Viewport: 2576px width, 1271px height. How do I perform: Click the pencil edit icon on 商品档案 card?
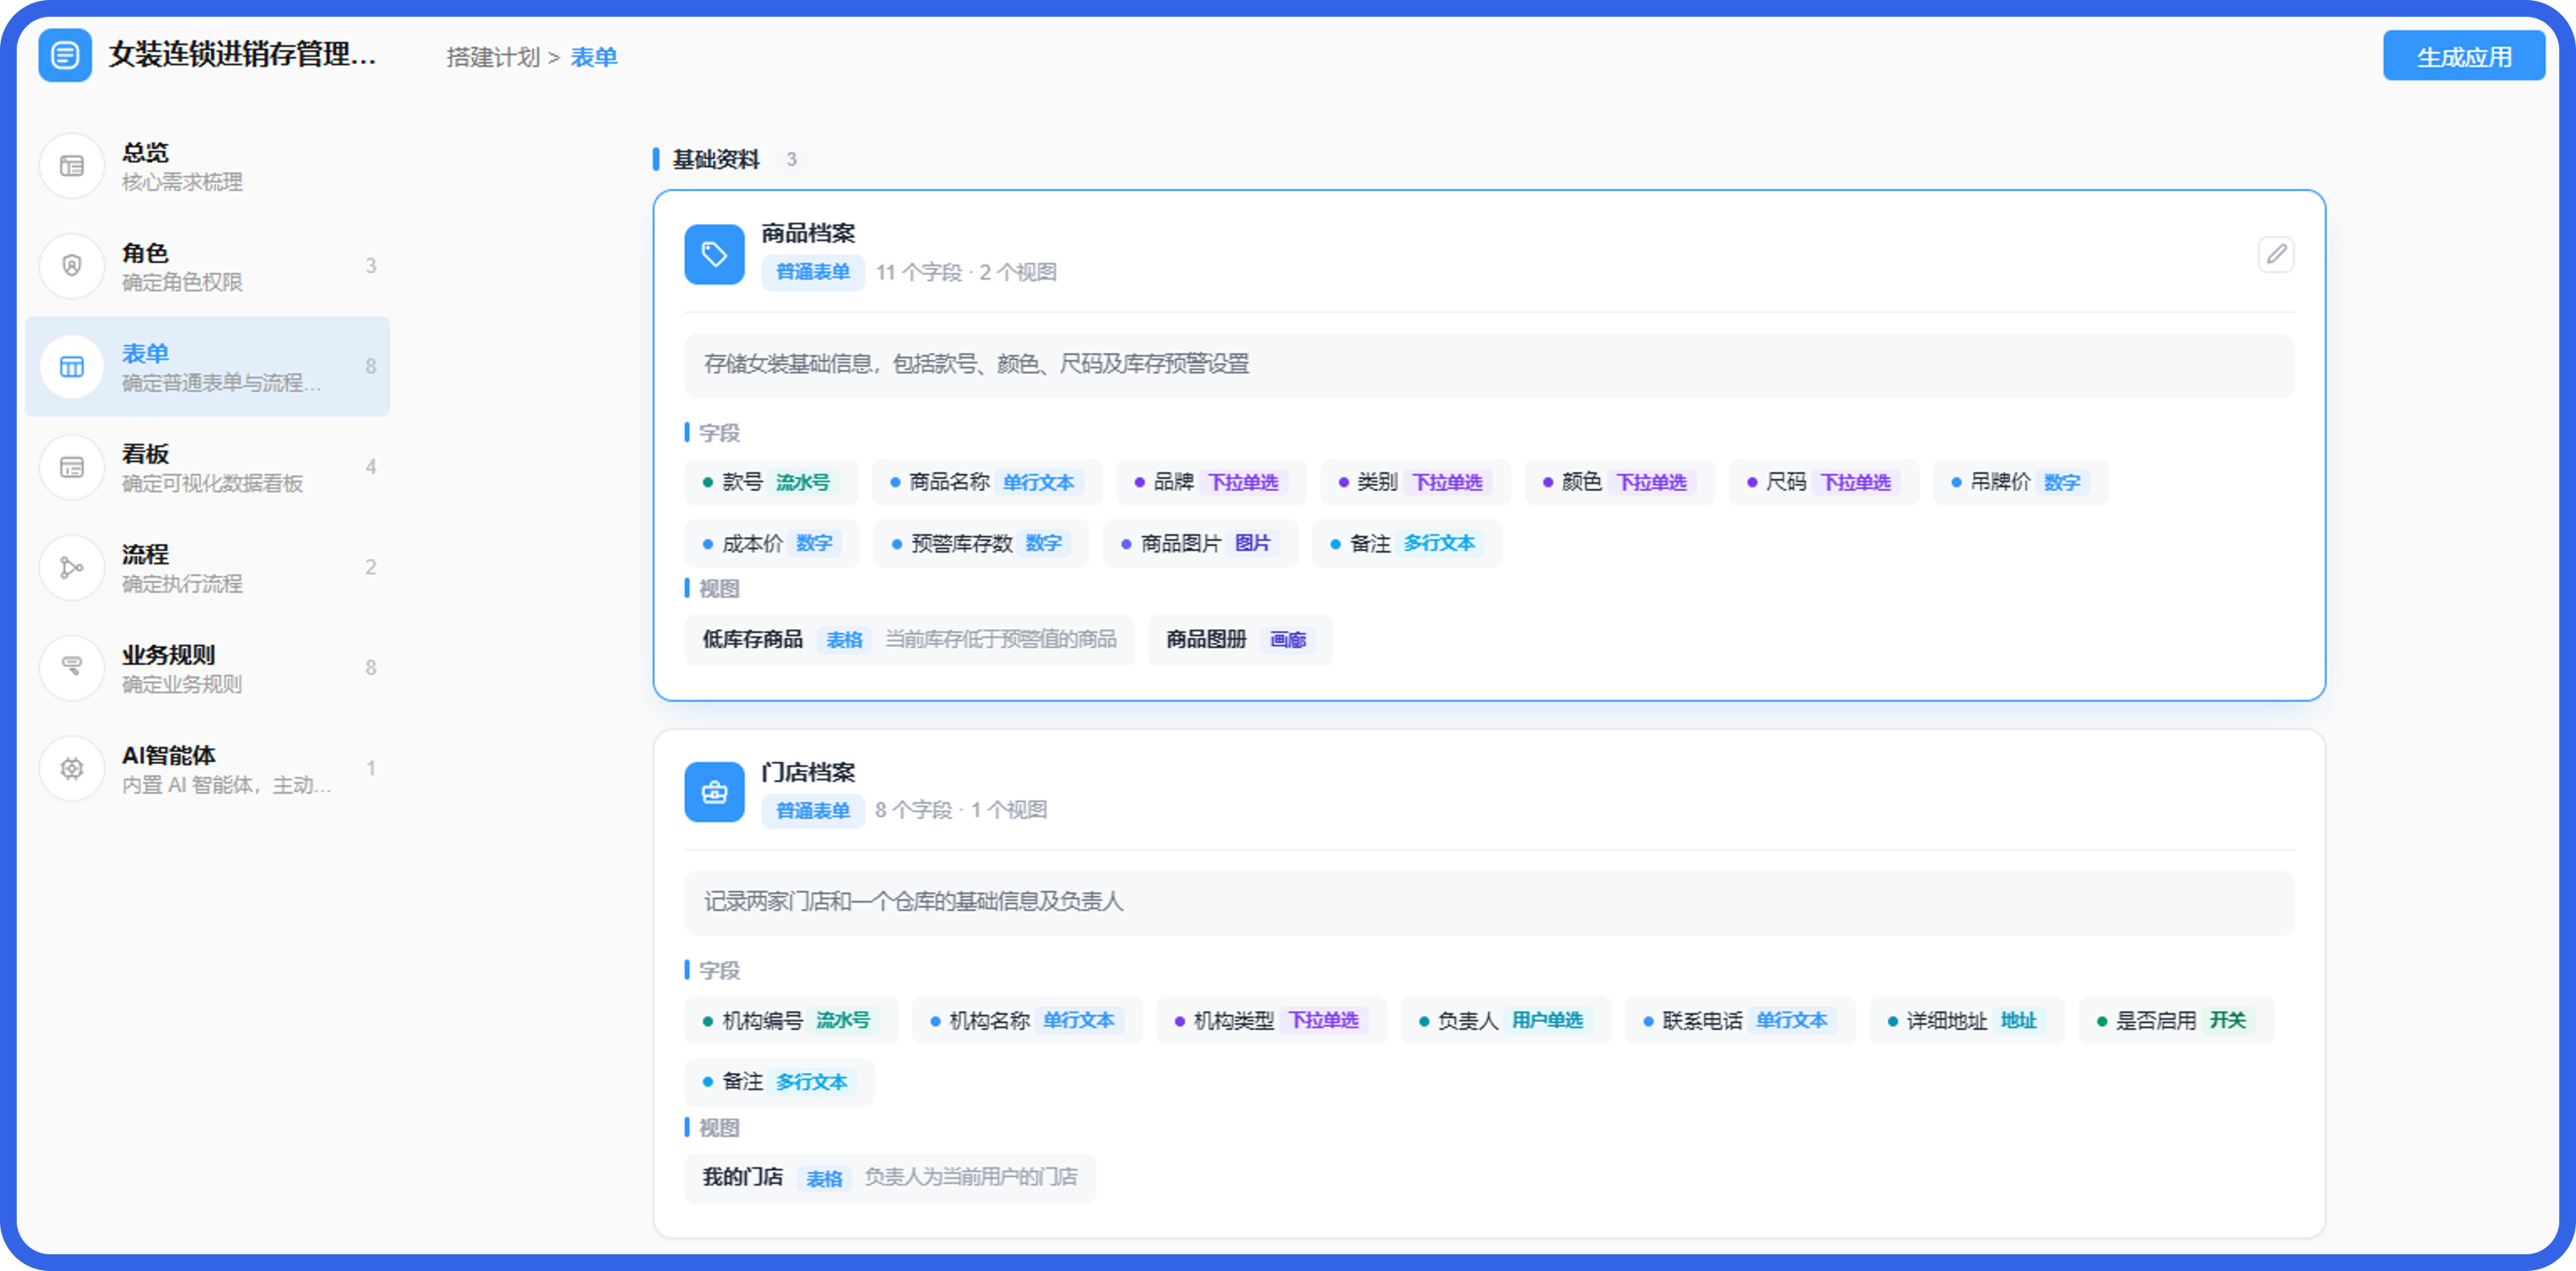coord(2276,255)
